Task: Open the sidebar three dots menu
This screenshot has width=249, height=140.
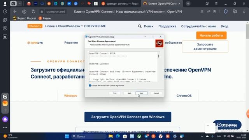Action: click(x=5, y=128)
